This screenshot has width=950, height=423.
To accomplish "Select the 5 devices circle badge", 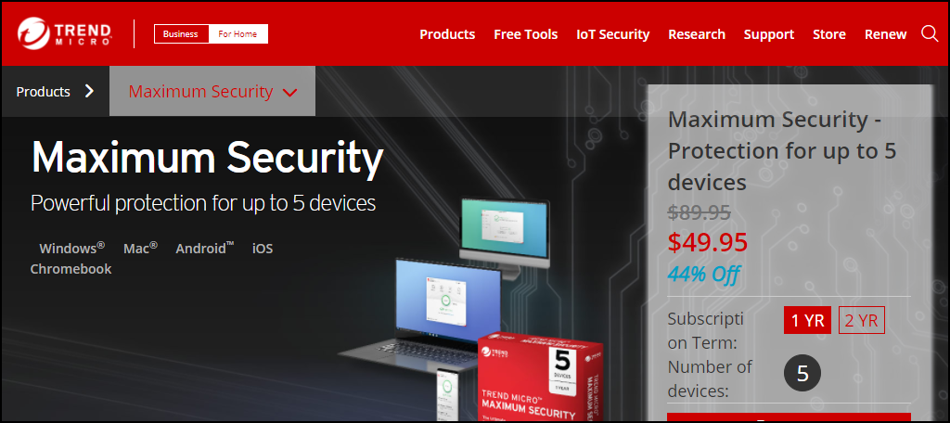I will click(x=802, y=373).
